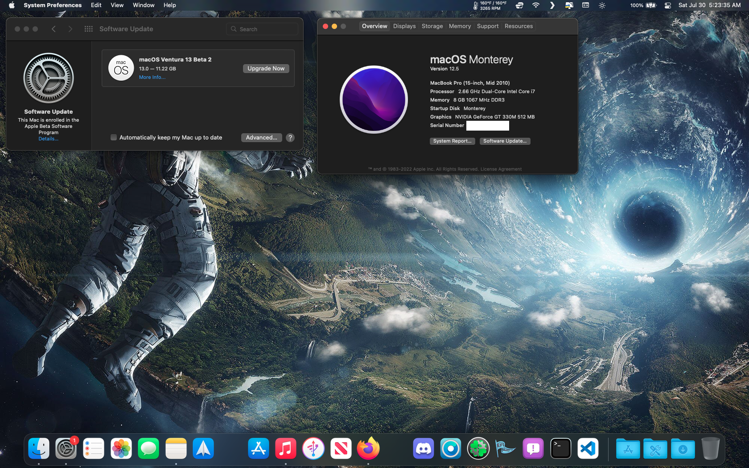Open the Window menu
Screen dimensions: 749x468
[143, 5]
